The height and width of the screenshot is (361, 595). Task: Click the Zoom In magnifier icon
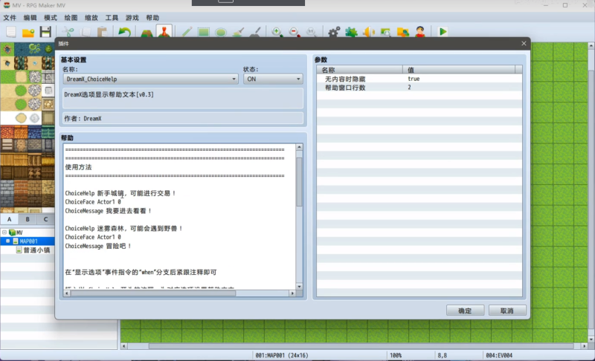[277, 32]
